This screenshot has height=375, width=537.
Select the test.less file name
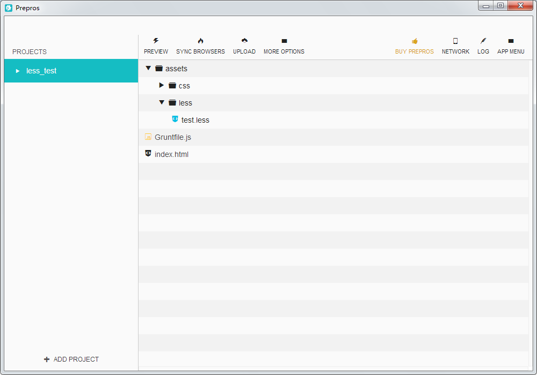click(x=195, y=120)
